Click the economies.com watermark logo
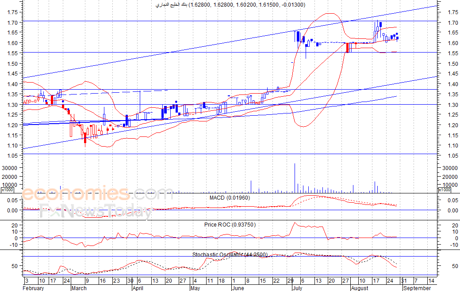The image size is (460, 291). 97,193
